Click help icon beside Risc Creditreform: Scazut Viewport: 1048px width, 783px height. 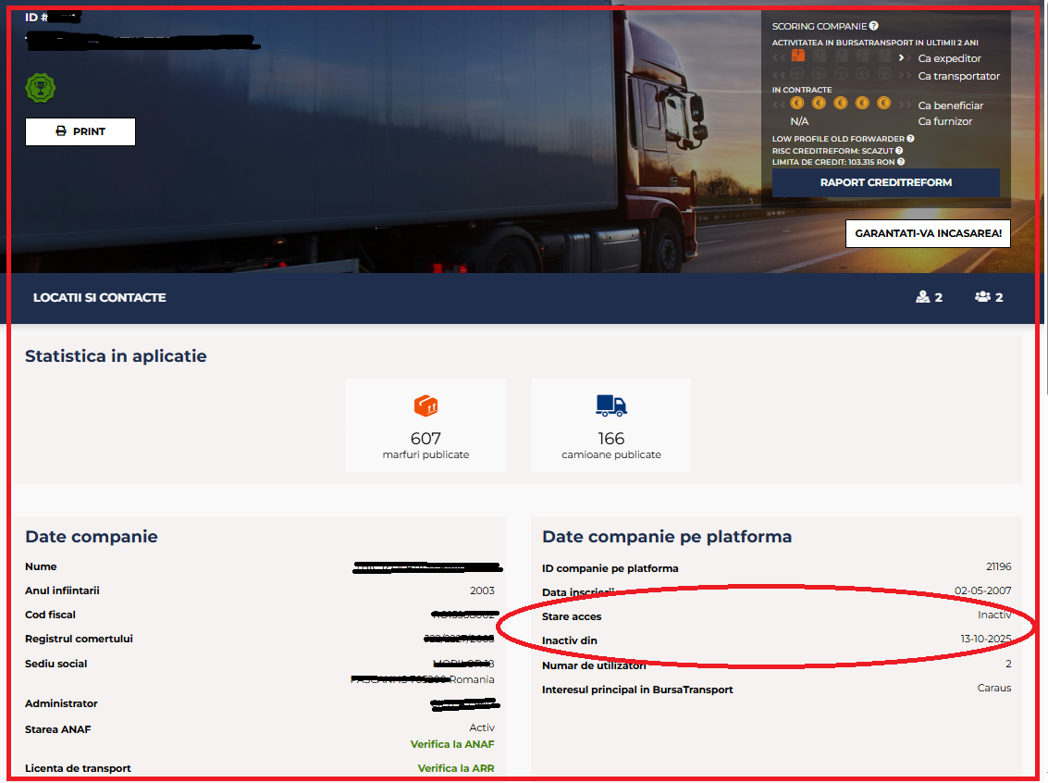(x=899, y=151)
